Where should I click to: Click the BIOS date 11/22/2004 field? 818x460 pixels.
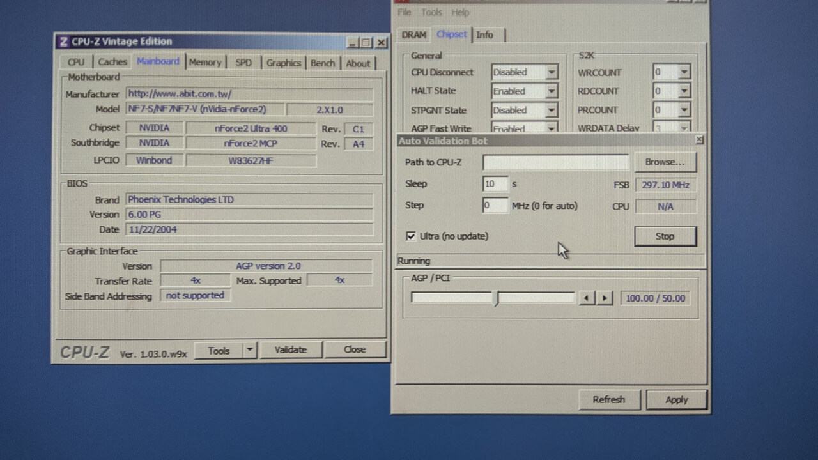click(249, 229)
